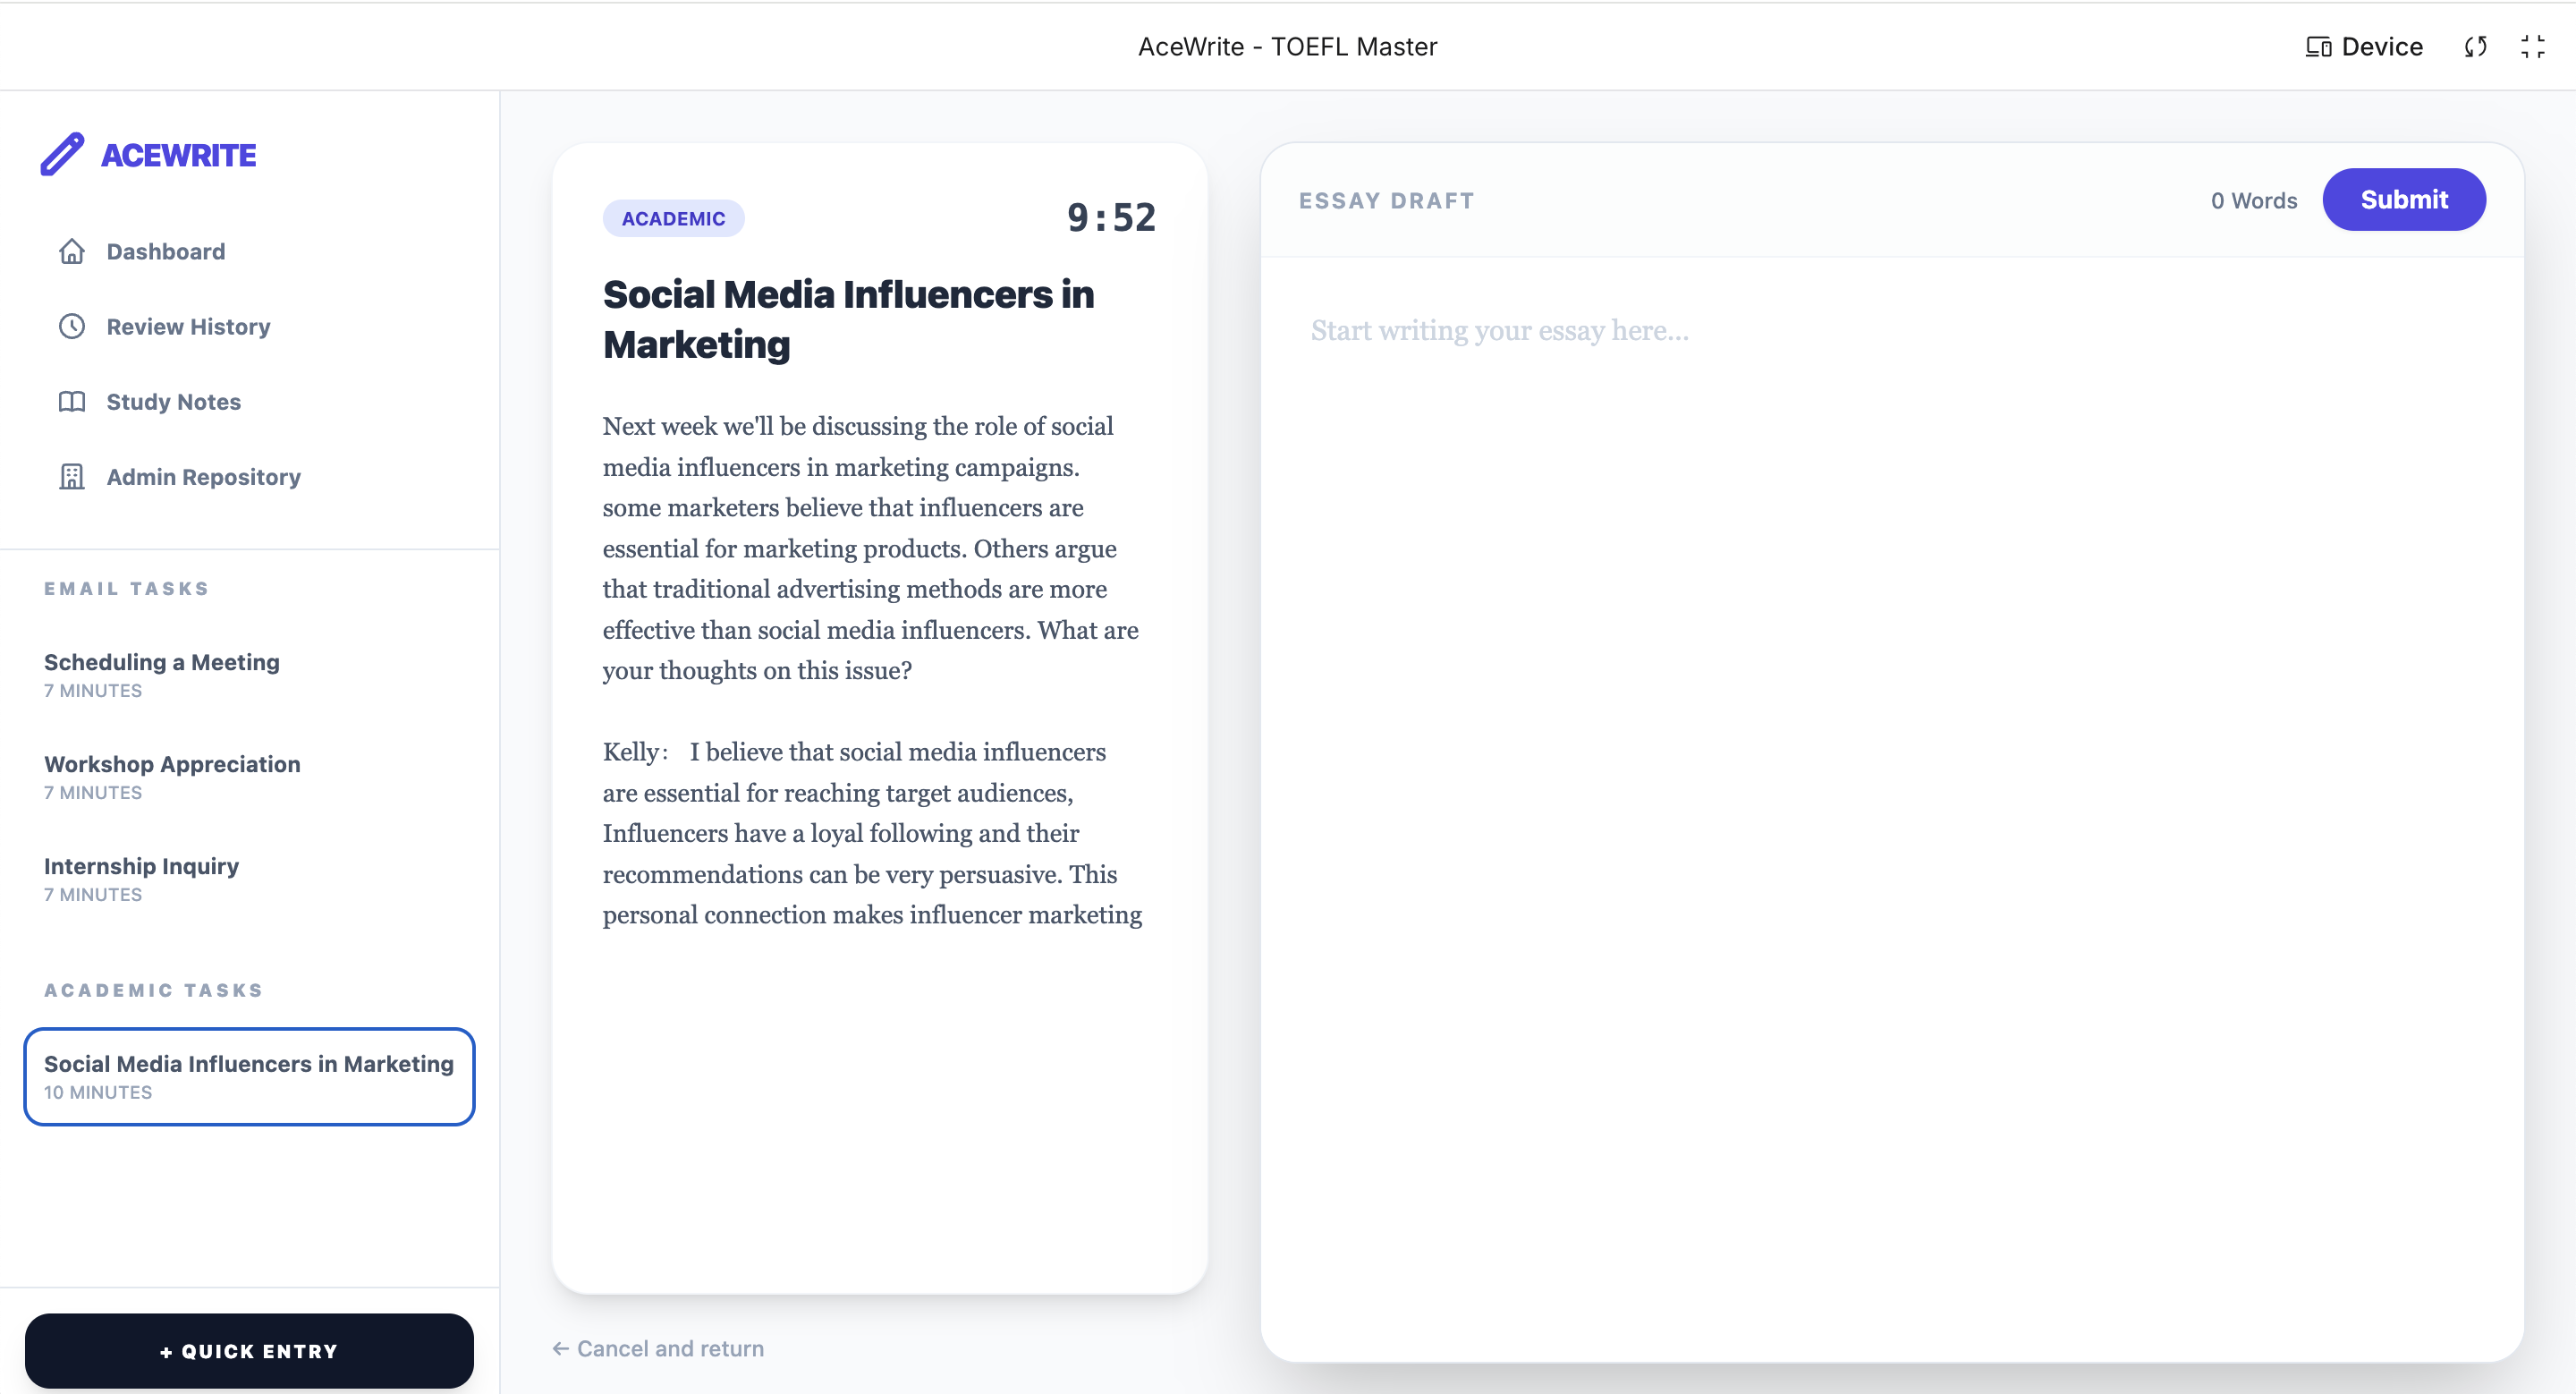The image size is (2576, 1394).
Task: Click the Admin Repository building icon
Action: [x=72, y=476]
